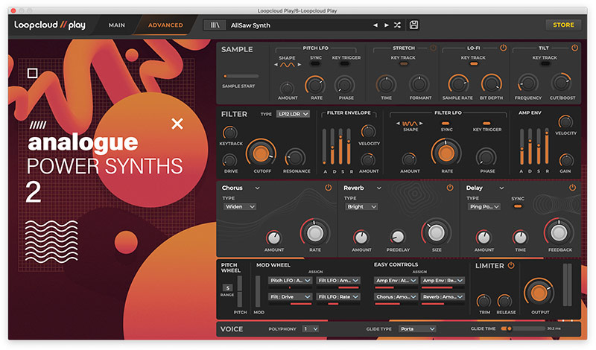Click the Reverb Size knob
The width and height of the screenshot is (596, 350).
coord(436,232)
